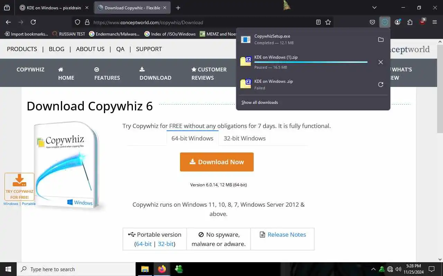Click the site security padlock icon
Image resolution: width=443 pixels, height=276 pixels.
coord(87,22)
